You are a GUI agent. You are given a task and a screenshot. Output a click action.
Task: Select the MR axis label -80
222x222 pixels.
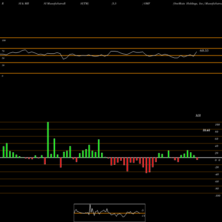click(x=217, y=189)
